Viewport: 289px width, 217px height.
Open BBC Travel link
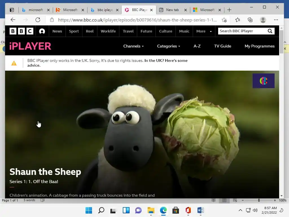tap(128, 31)
